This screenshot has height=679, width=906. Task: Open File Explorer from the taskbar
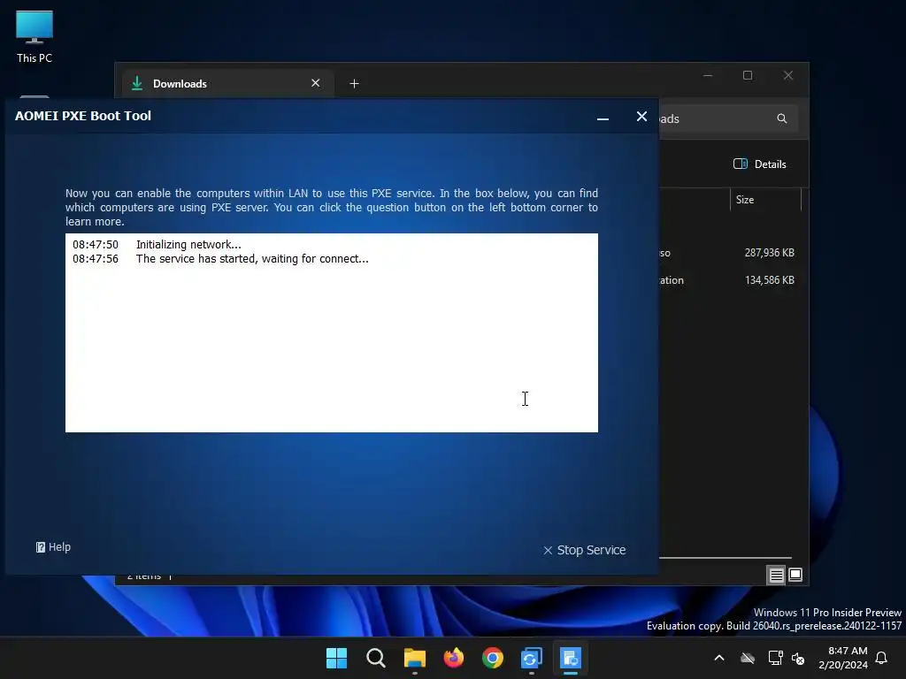pyautogui.click(x=414, y=658)
